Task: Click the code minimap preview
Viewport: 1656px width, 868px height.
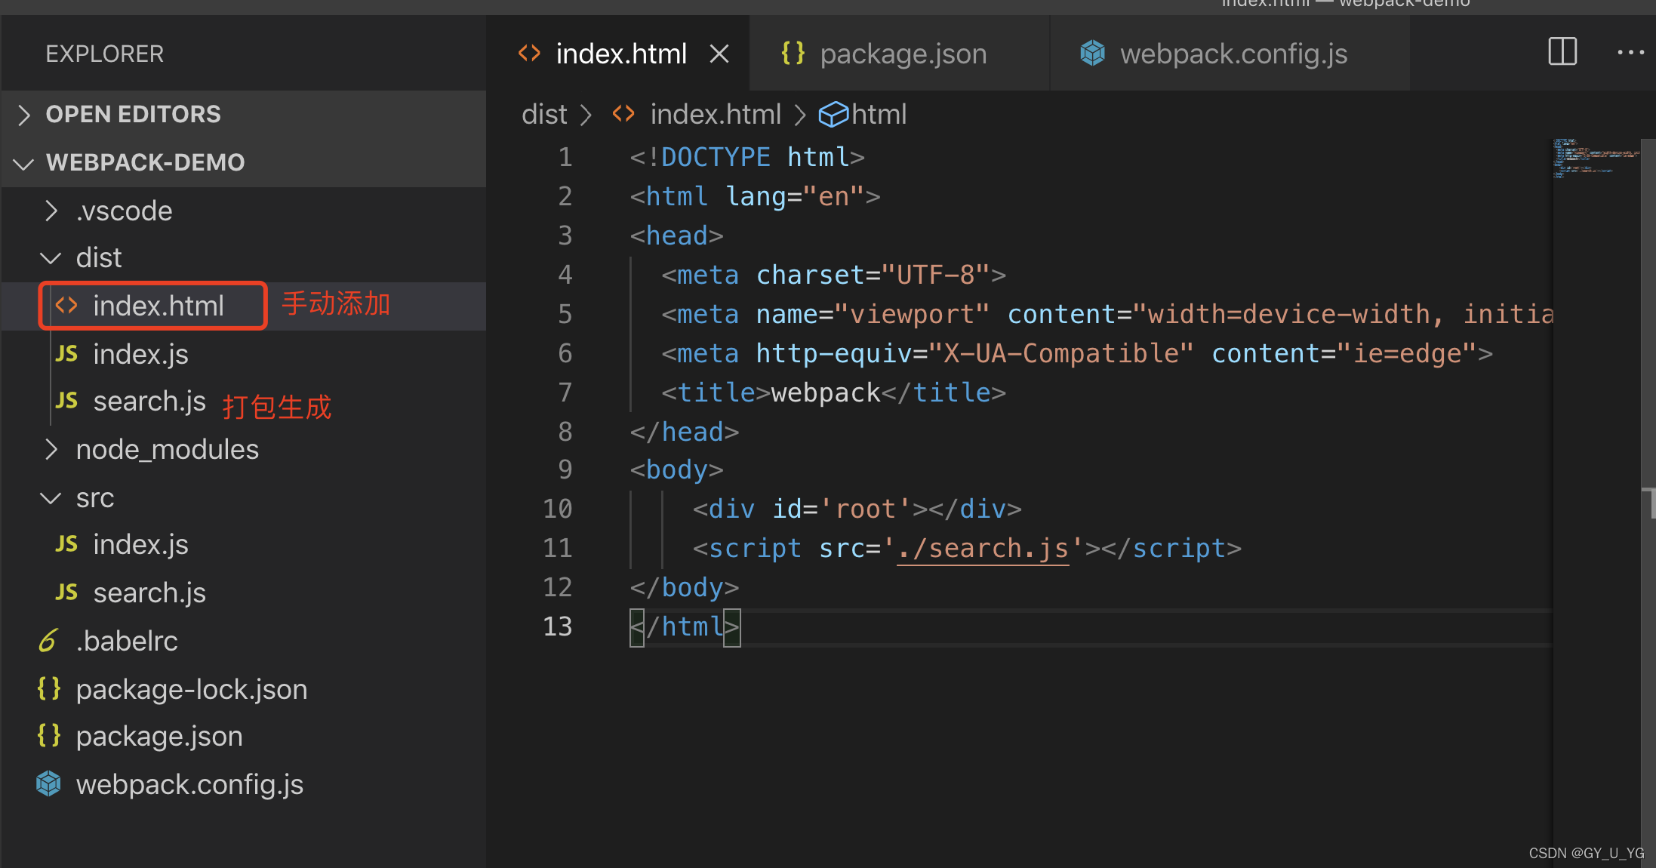Action: click(x=1595, y=157)
